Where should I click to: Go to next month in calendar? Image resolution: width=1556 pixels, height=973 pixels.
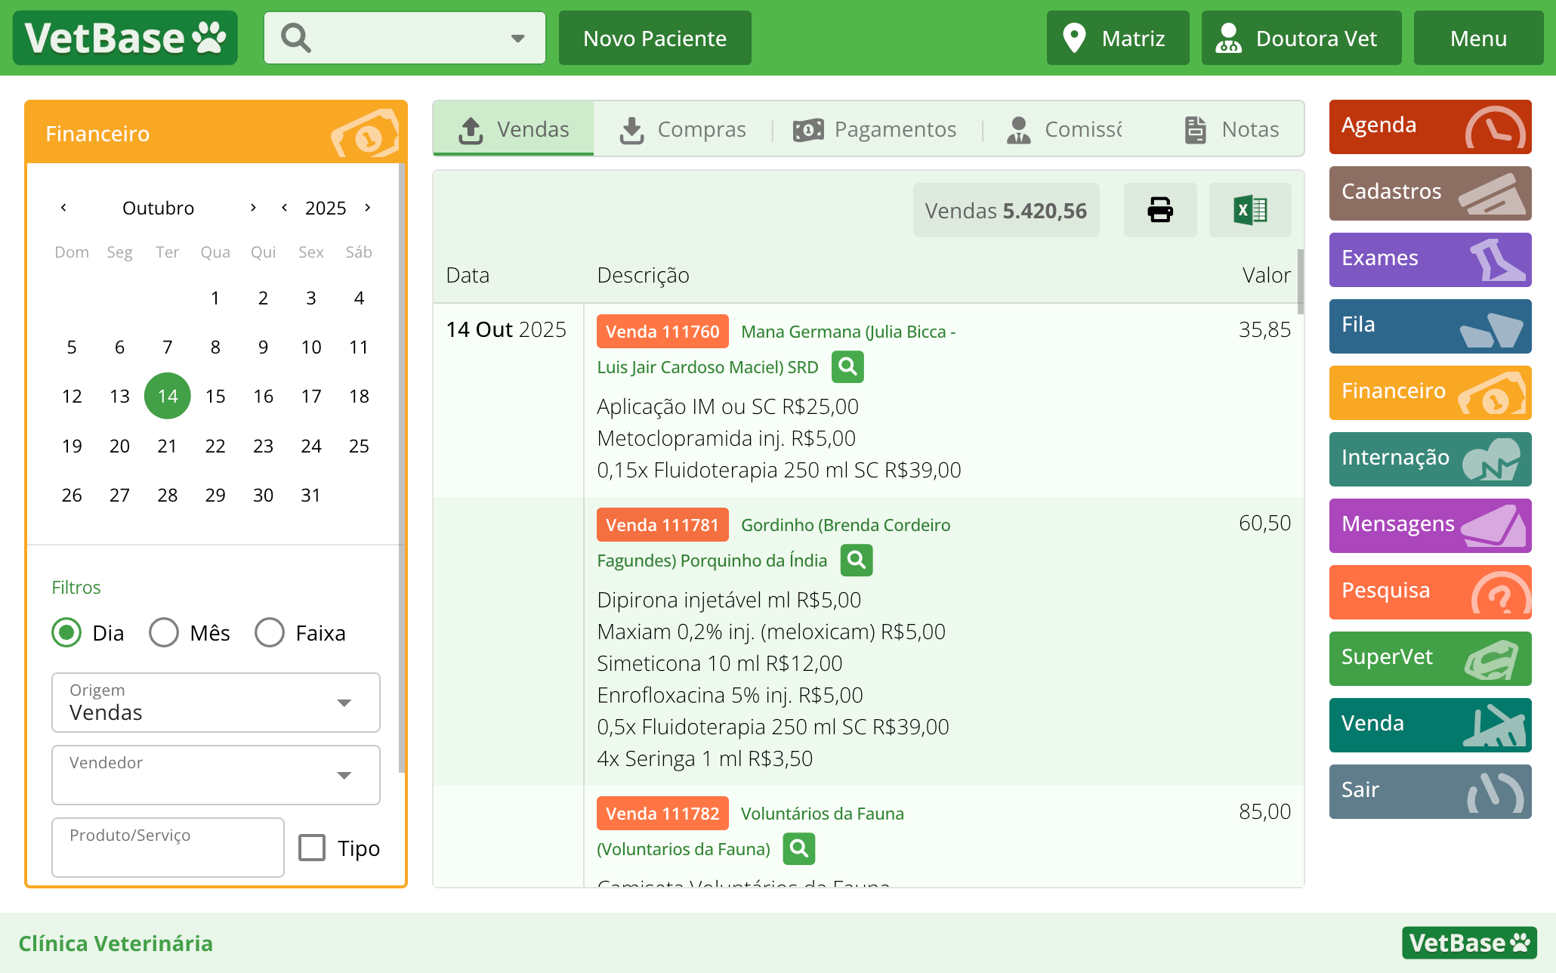(253, 208)
